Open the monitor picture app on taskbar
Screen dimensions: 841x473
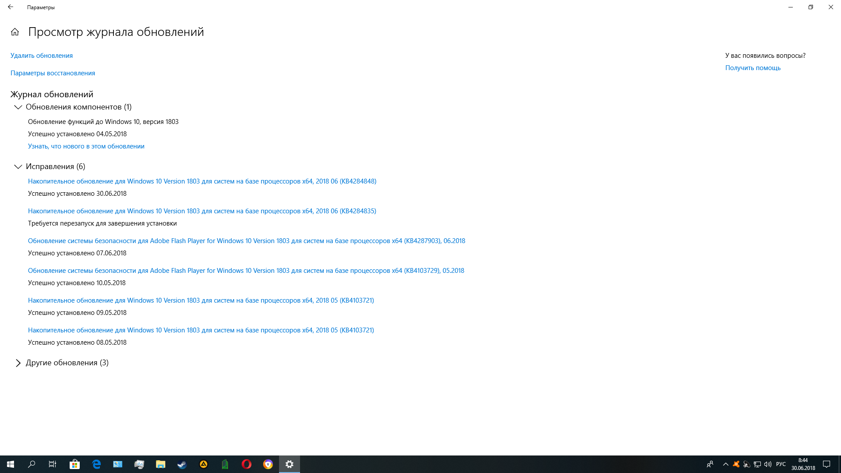click(x=139, y=464)
